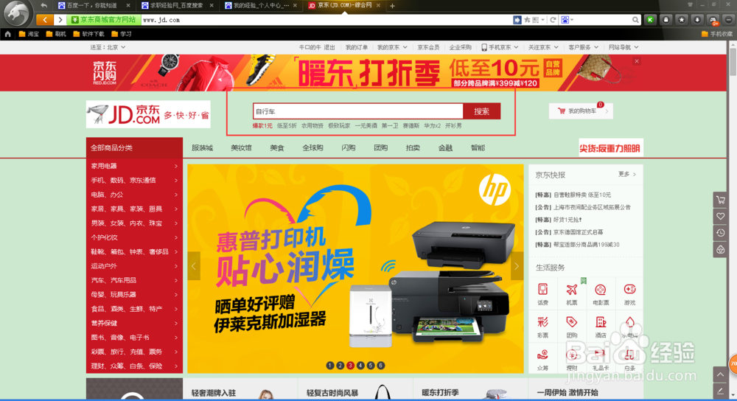The height and width of the screenshot is (401, 737).
Task: Open 众筹 crowdfunding service icon
Action: click(x=543, y=360)
